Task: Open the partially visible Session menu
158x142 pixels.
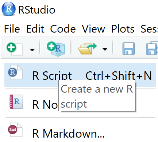Action: click(149, 29)
